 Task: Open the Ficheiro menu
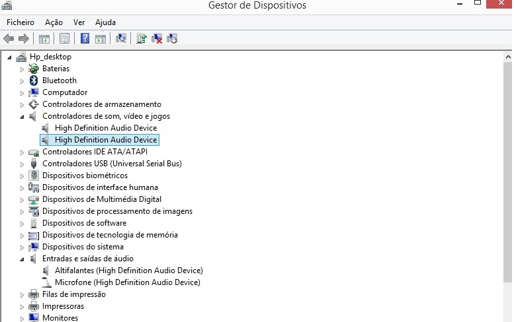21,22
